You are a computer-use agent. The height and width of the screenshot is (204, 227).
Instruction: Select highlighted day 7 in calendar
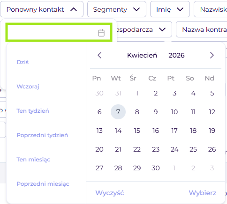(x=118, y=112)
